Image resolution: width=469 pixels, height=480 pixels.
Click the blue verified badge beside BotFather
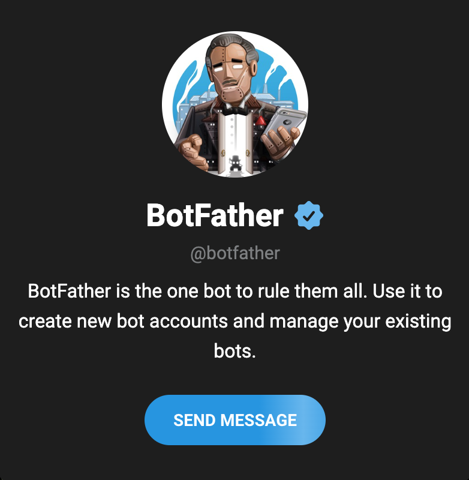[309, 217]
